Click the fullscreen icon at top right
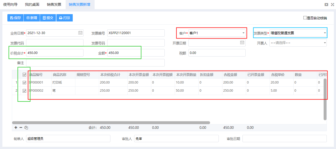The width and height of the screenshot is (336, 149). [332, 4]
